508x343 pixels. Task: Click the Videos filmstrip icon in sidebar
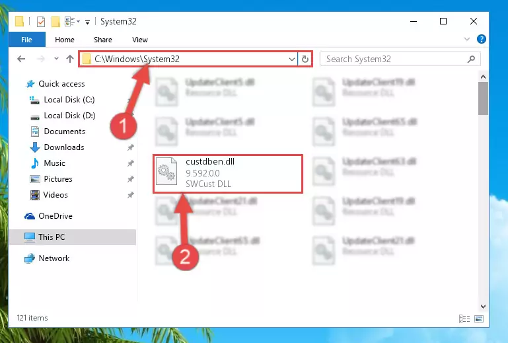(x=35, y=195)
